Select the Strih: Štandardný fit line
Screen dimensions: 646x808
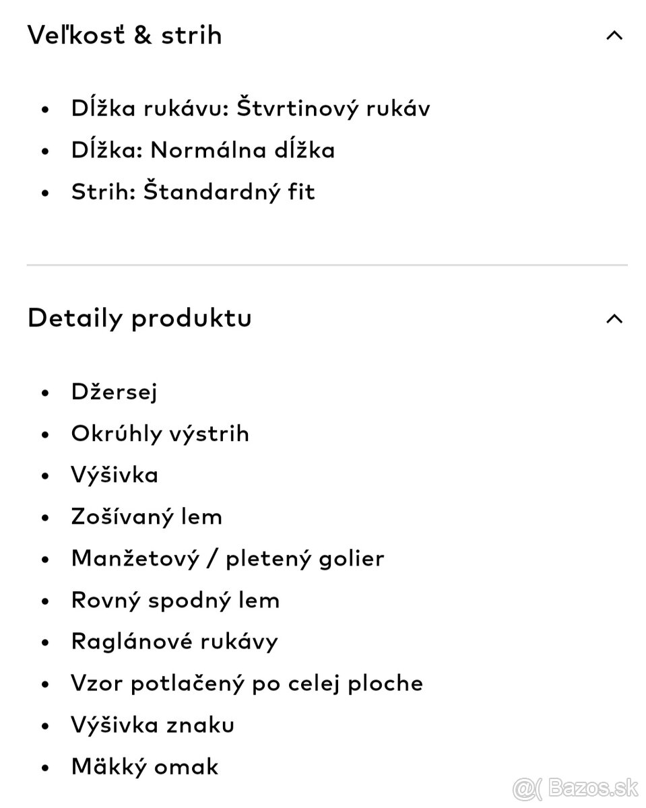pos(193,191)
